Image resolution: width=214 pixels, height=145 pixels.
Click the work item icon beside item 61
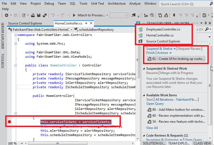tap(149, 59)
